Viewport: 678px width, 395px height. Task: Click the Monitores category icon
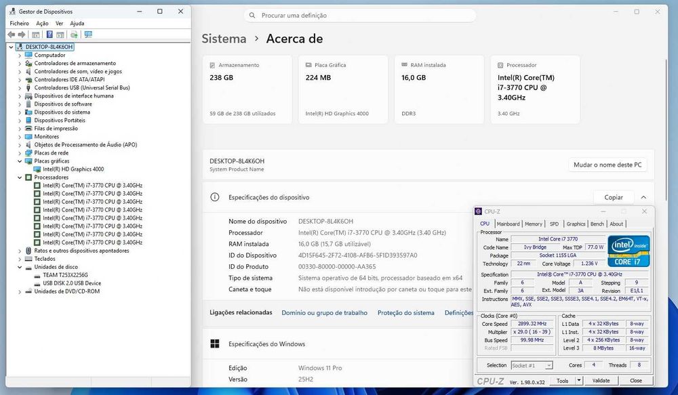(x=28, y=137)
